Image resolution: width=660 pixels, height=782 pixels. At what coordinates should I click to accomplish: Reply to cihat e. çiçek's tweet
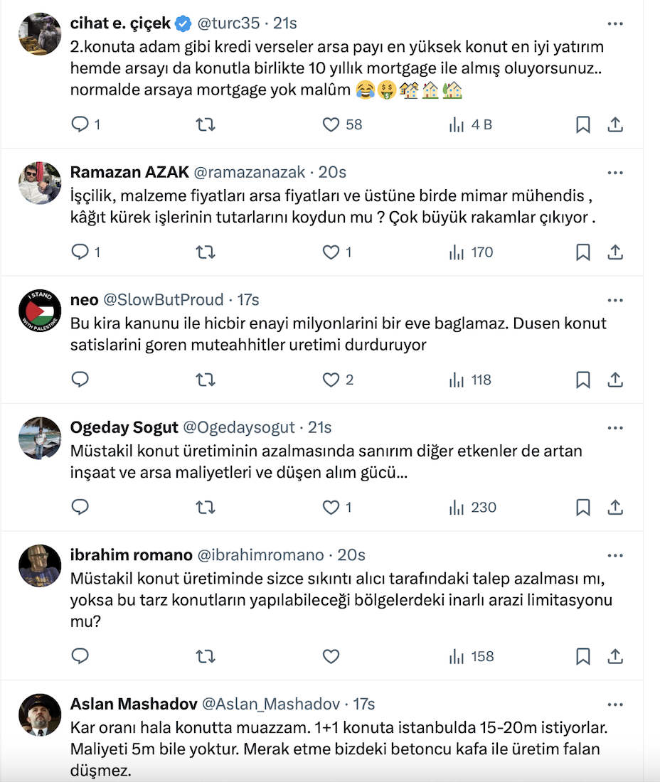(81, 125)
